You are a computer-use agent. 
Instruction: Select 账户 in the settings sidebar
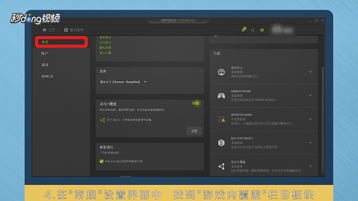tap(45, 54)
